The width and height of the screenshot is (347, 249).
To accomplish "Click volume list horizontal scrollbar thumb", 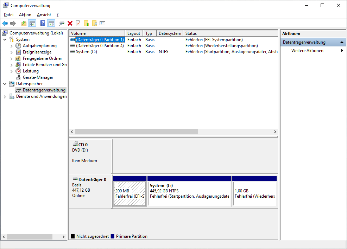I will (137, 132).
